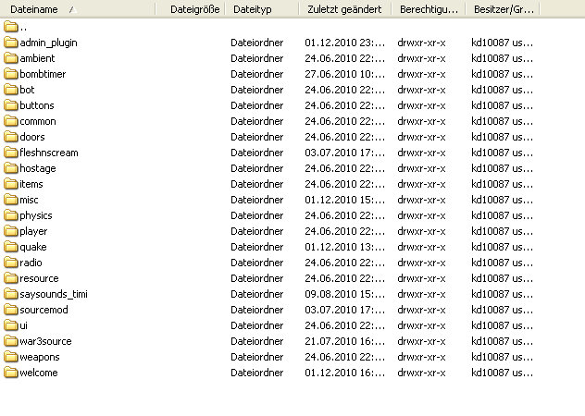
Task: Click the fleshnscream folder icon
Action: pyautogui.click(x=10, y=153)
